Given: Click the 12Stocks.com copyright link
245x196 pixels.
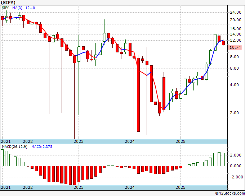Looking at the screenshot, I should 230,193.
